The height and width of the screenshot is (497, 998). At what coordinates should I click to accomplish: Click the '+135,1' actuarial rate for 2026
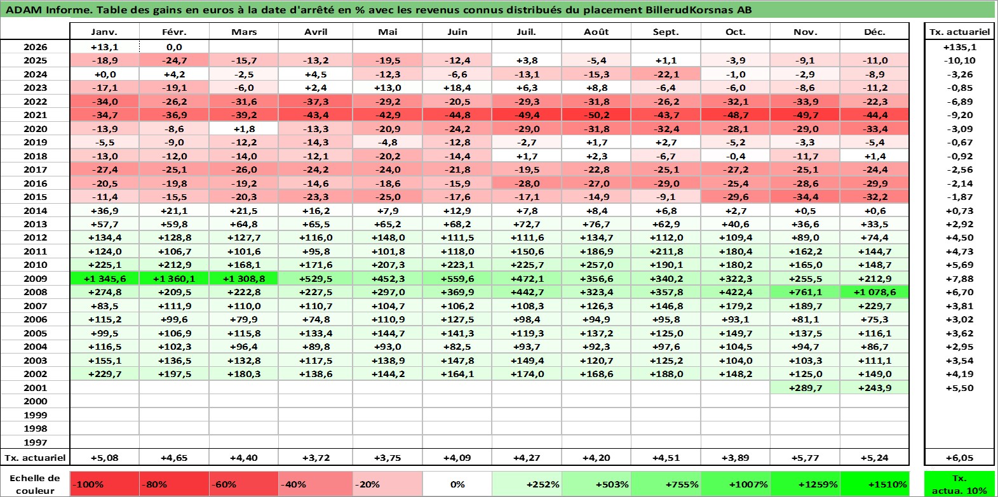(959, 47)
